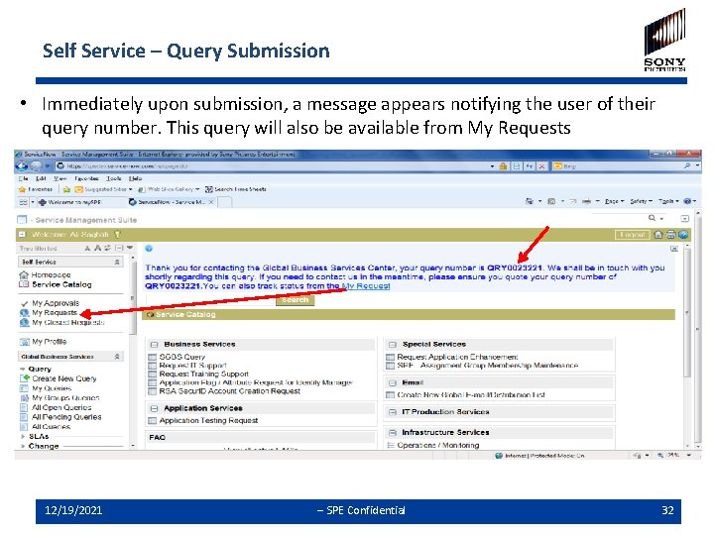Click the red stop icon in address bar

541,166
